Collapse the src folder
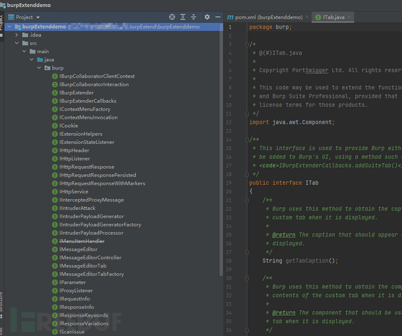The image size is (402, 336). click(x=17, y=43)
